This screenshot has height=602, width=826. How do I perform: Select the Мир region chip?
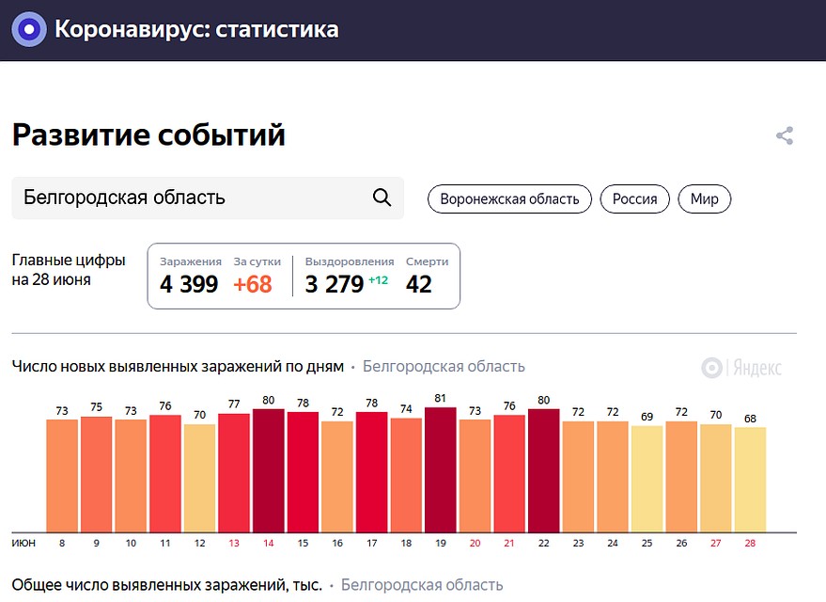[705, 199]
